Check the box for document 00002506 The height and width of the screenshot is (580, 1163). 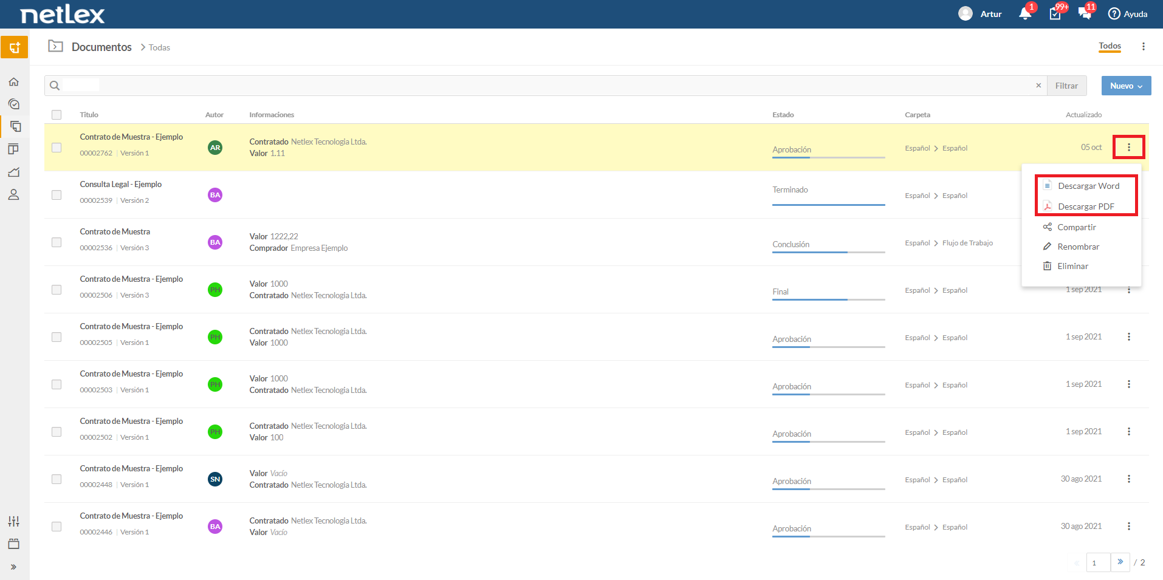[57, 290]
